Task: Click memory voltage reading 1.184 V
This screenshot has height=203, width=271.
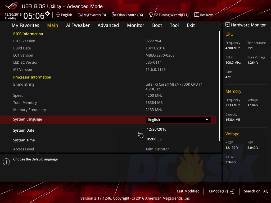Action: (253, 105)
